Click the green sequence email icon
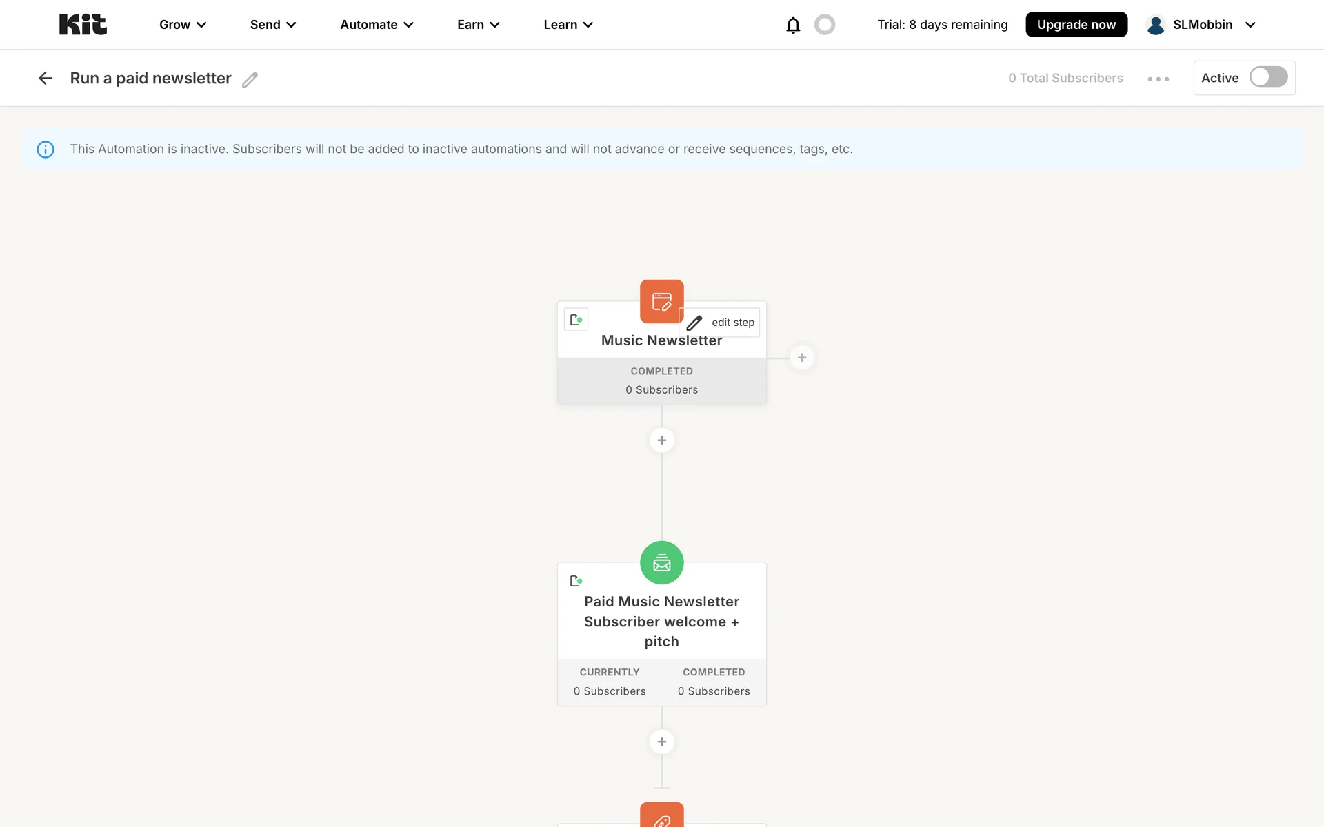 [661, 562]
